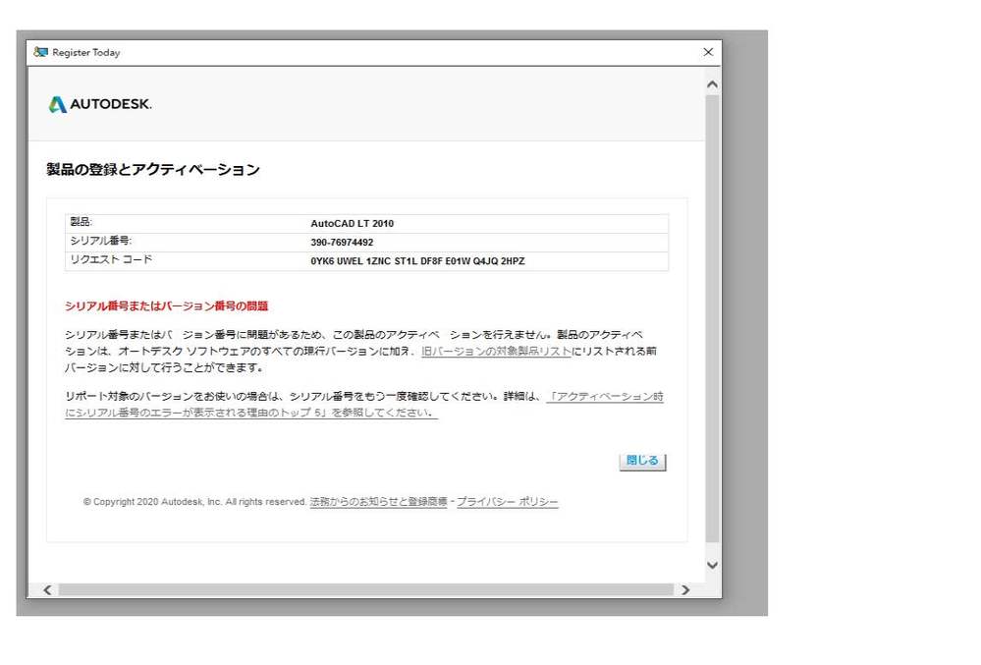Click the vertical scrollbar thumb

coord(712,318)
